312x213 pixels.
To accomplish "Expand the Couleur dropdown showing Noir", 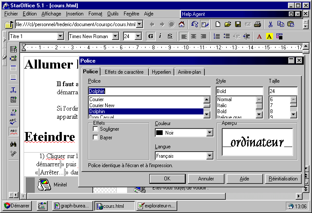I will tap(209, 133).
